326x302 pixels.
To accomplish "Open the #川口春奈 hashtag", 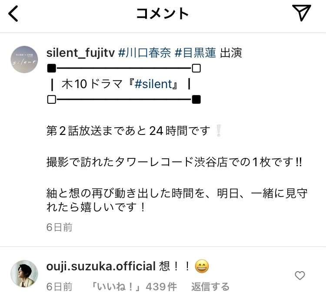I will [144, 53].
